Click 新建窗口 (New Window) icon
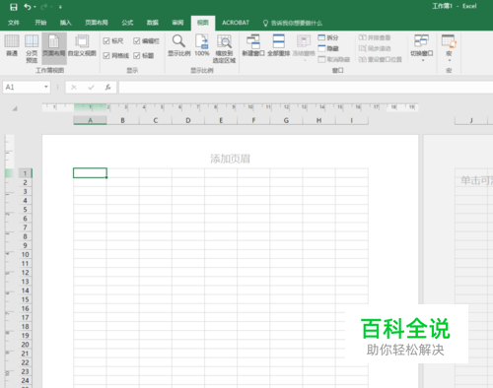This screenshot has height=388, width=493. click(253, 45)
